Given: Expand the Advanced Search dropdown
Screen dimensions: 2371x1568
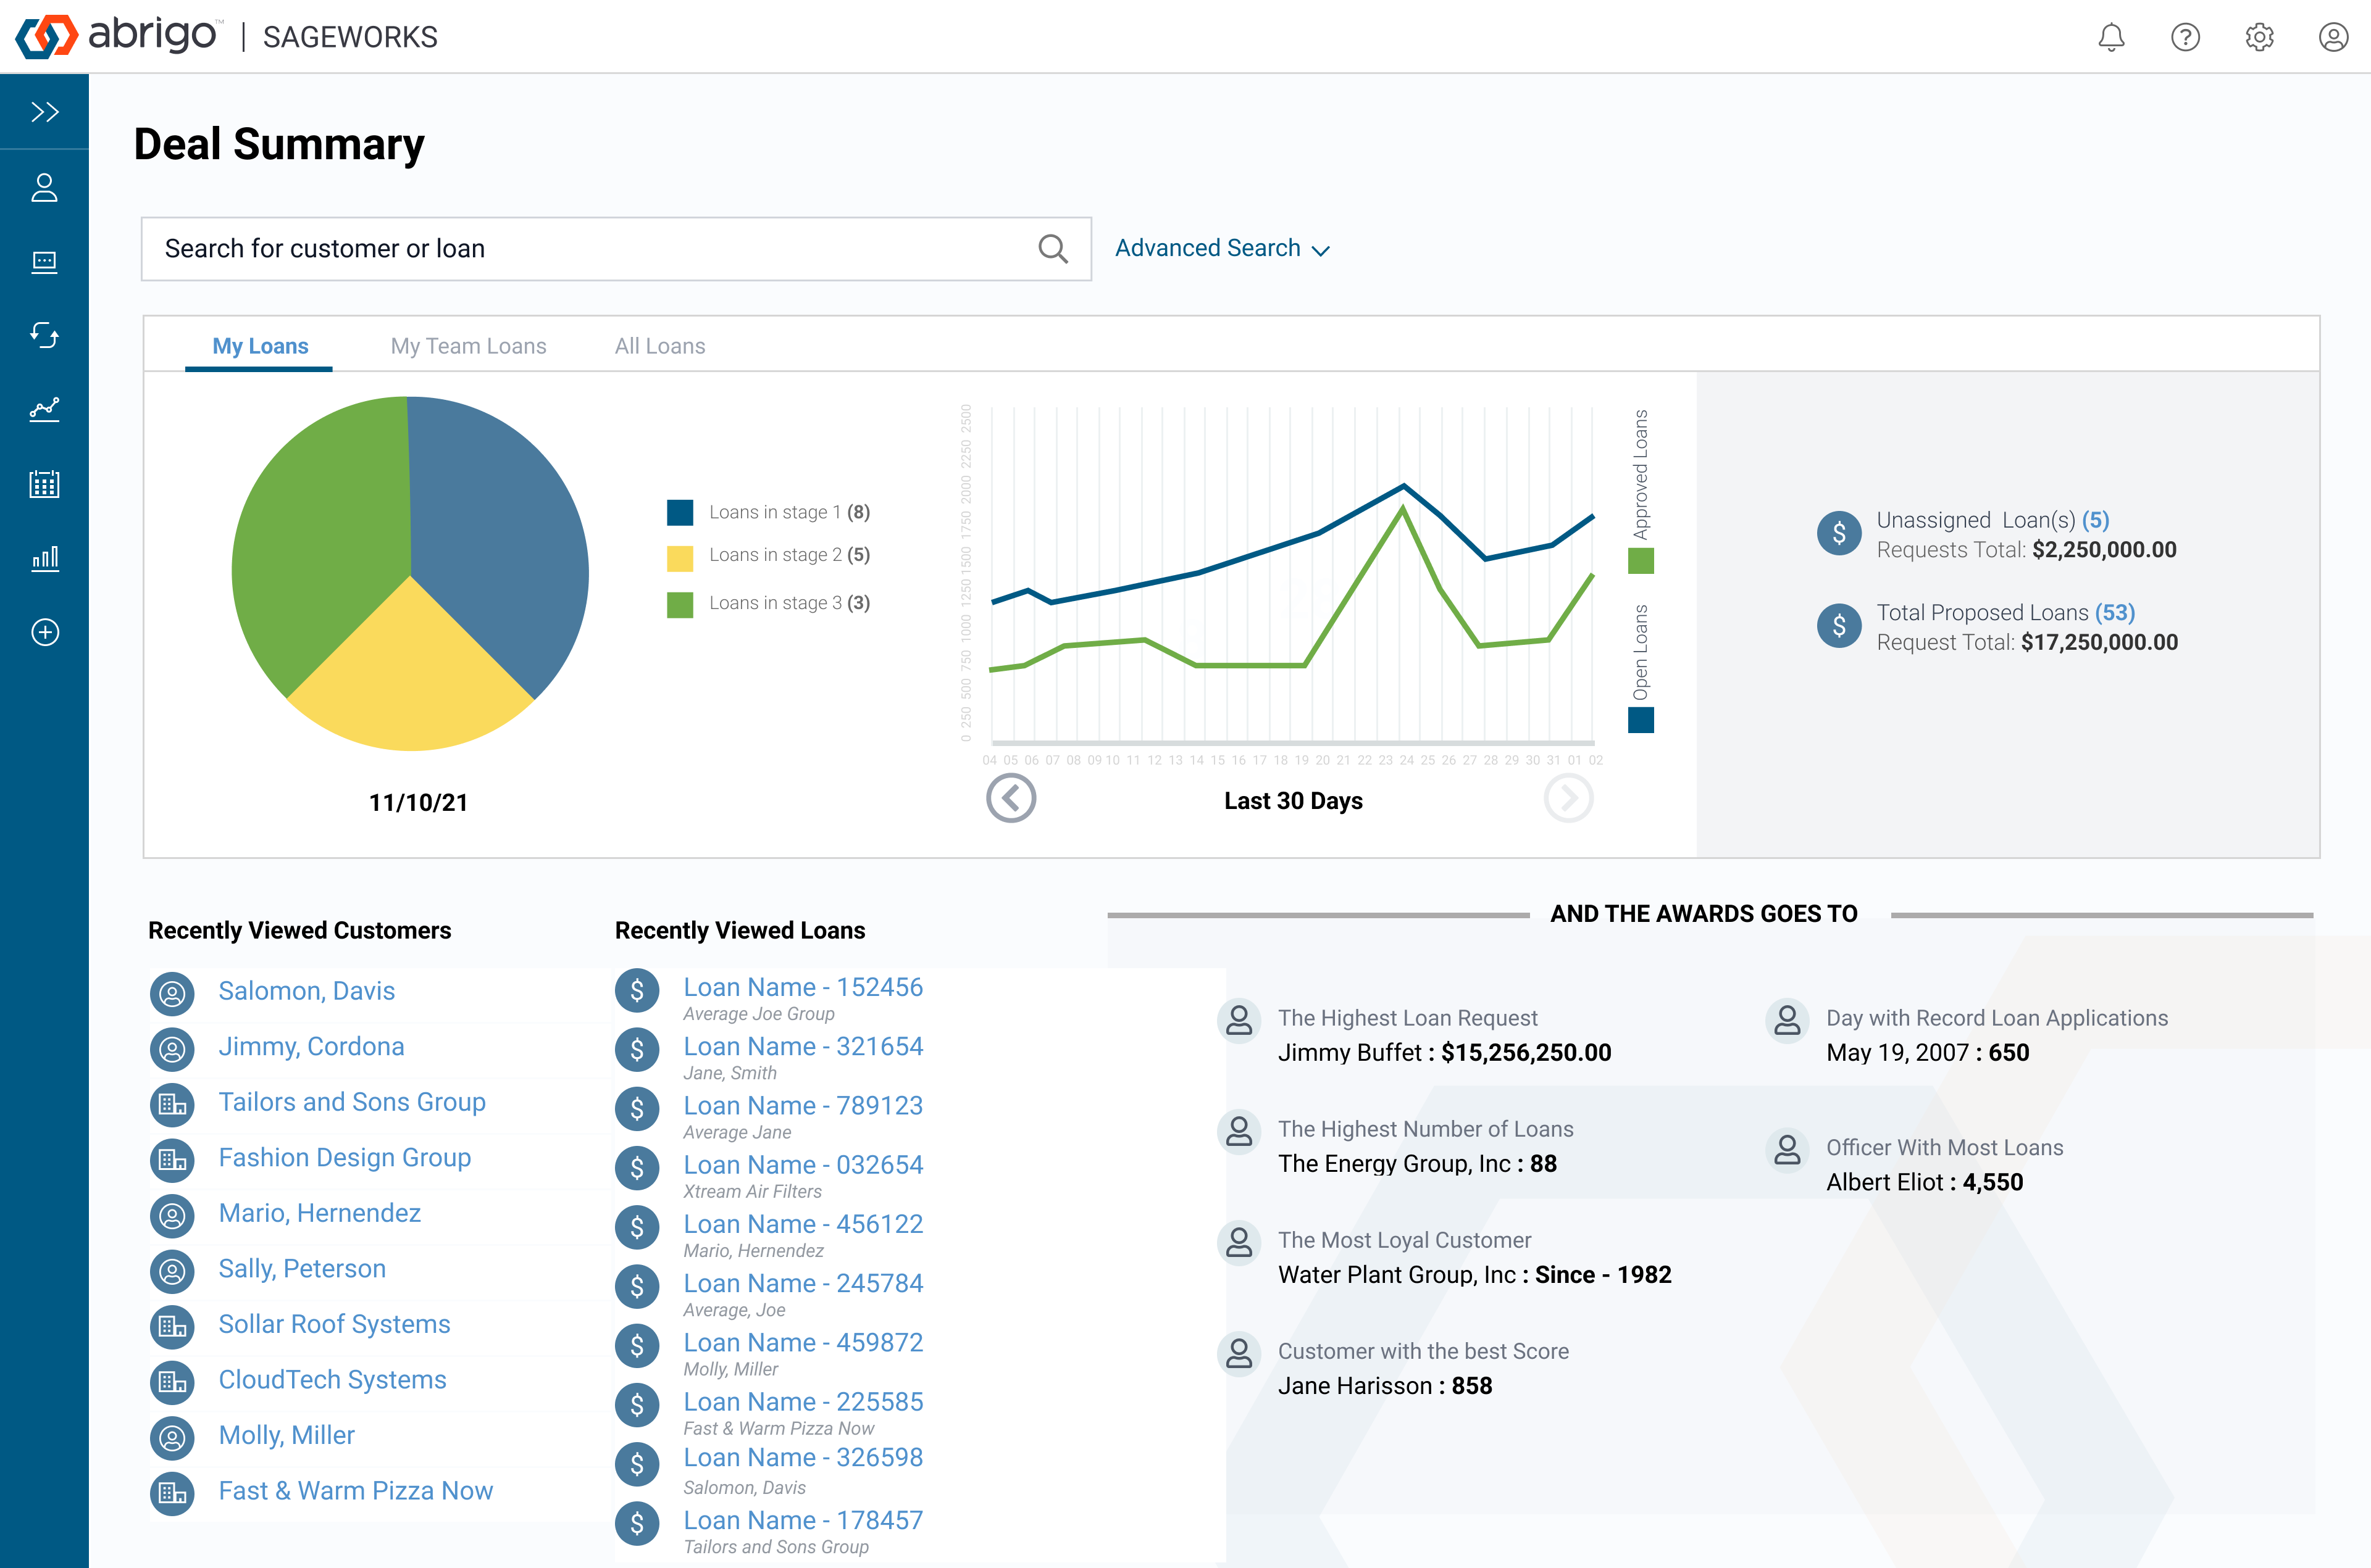Looking at the screenshot, I should click(1221, 248).
